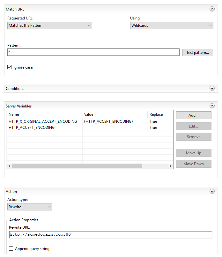Click the scroll right arrow in variables list
Viewport: 222px width, 257px height.
pyautogui.click(x=170, y=166)
